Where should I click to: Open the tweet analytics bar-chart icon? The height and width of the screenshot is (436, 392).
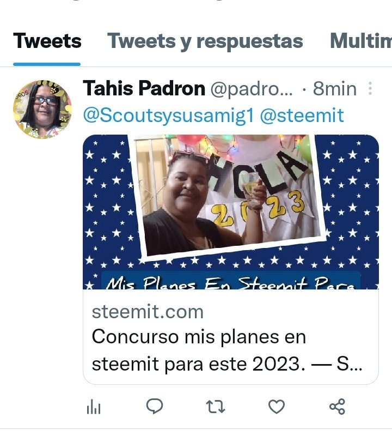coord(93,407)
